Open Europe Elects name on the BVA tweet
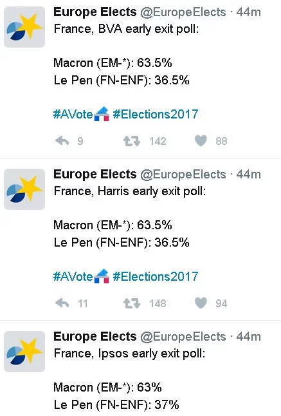This screenshot has height=416, width=281. (x=95, y=12)
